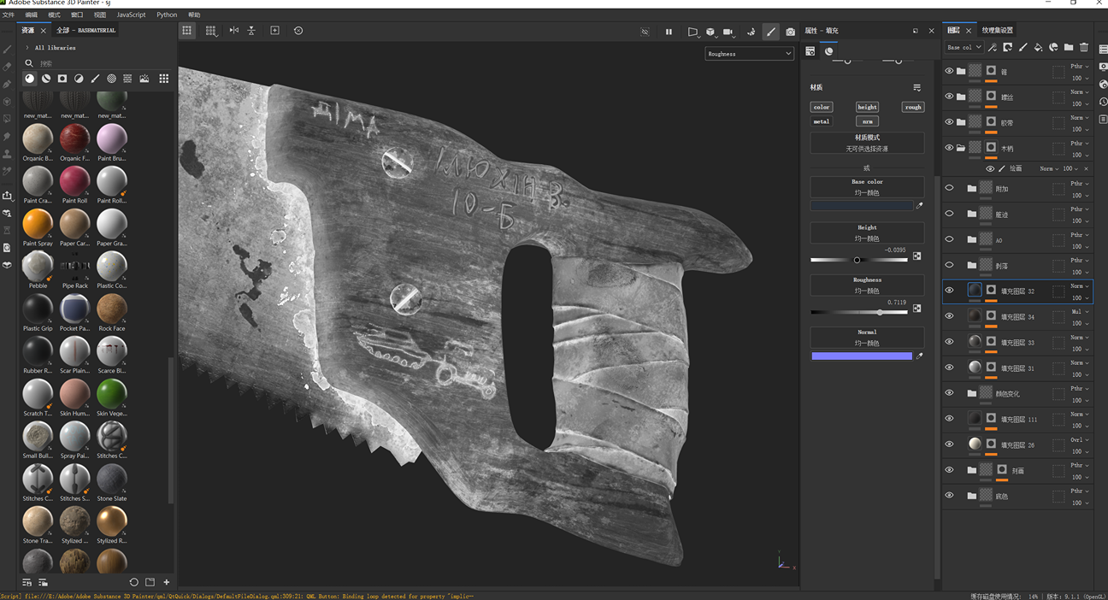Toggle visibility of 底色 folder
This screenshot has height=600, width=1108.
point(949,496)
